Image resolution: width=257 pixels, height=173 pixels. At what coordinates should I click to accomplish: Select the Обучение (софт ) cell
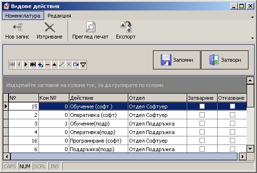pos(98,106)
